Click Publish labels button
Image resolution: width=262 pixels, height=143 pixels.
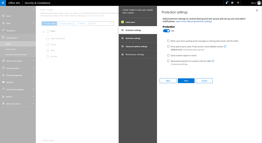point(65,24)
